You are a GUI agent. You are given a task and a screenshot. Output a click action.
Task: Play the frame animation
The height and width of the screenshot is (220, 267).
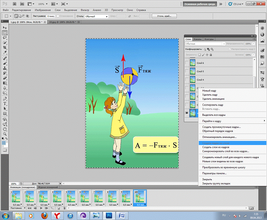pos(41,208)
